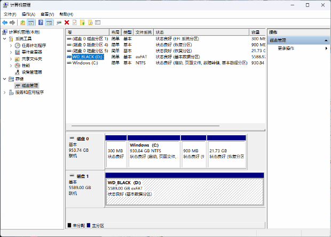331x237 pixels.
Task: Select 性能 in the tree
Action: pyautogui.click(x=26, y=66)
